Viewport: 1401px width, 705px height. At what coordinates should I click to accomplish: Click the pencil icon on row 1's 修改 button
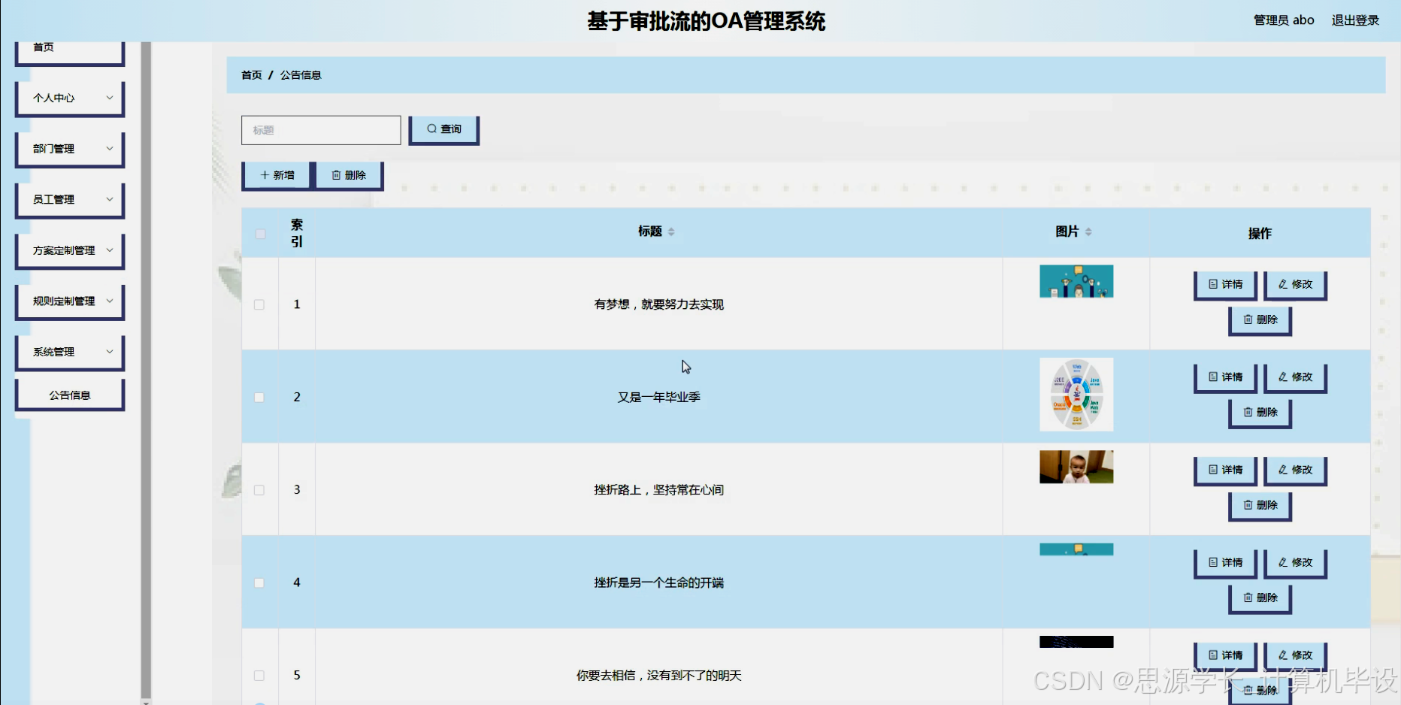click(1282, 285)
